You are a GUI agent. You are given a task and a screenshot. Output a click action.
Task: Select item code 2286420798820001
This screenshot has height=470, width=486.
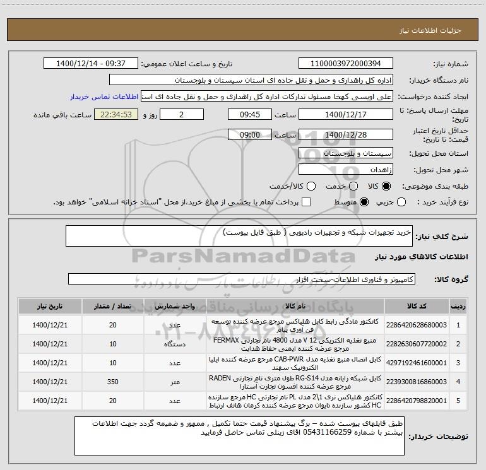(417, 401)
